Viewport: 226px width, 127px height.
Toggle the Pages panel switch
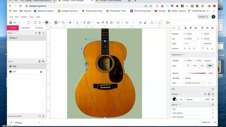coord(35,33)
